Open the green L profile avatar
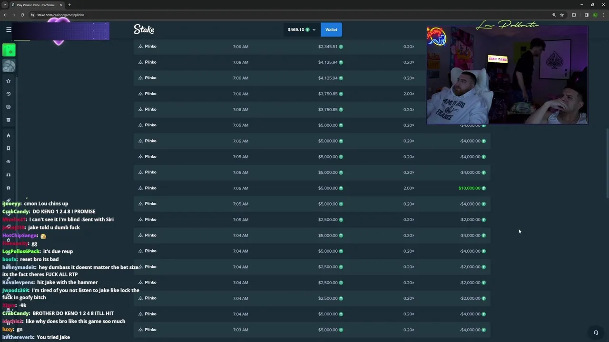This screenshot has height=342, width=609. (x=595, y=15)
